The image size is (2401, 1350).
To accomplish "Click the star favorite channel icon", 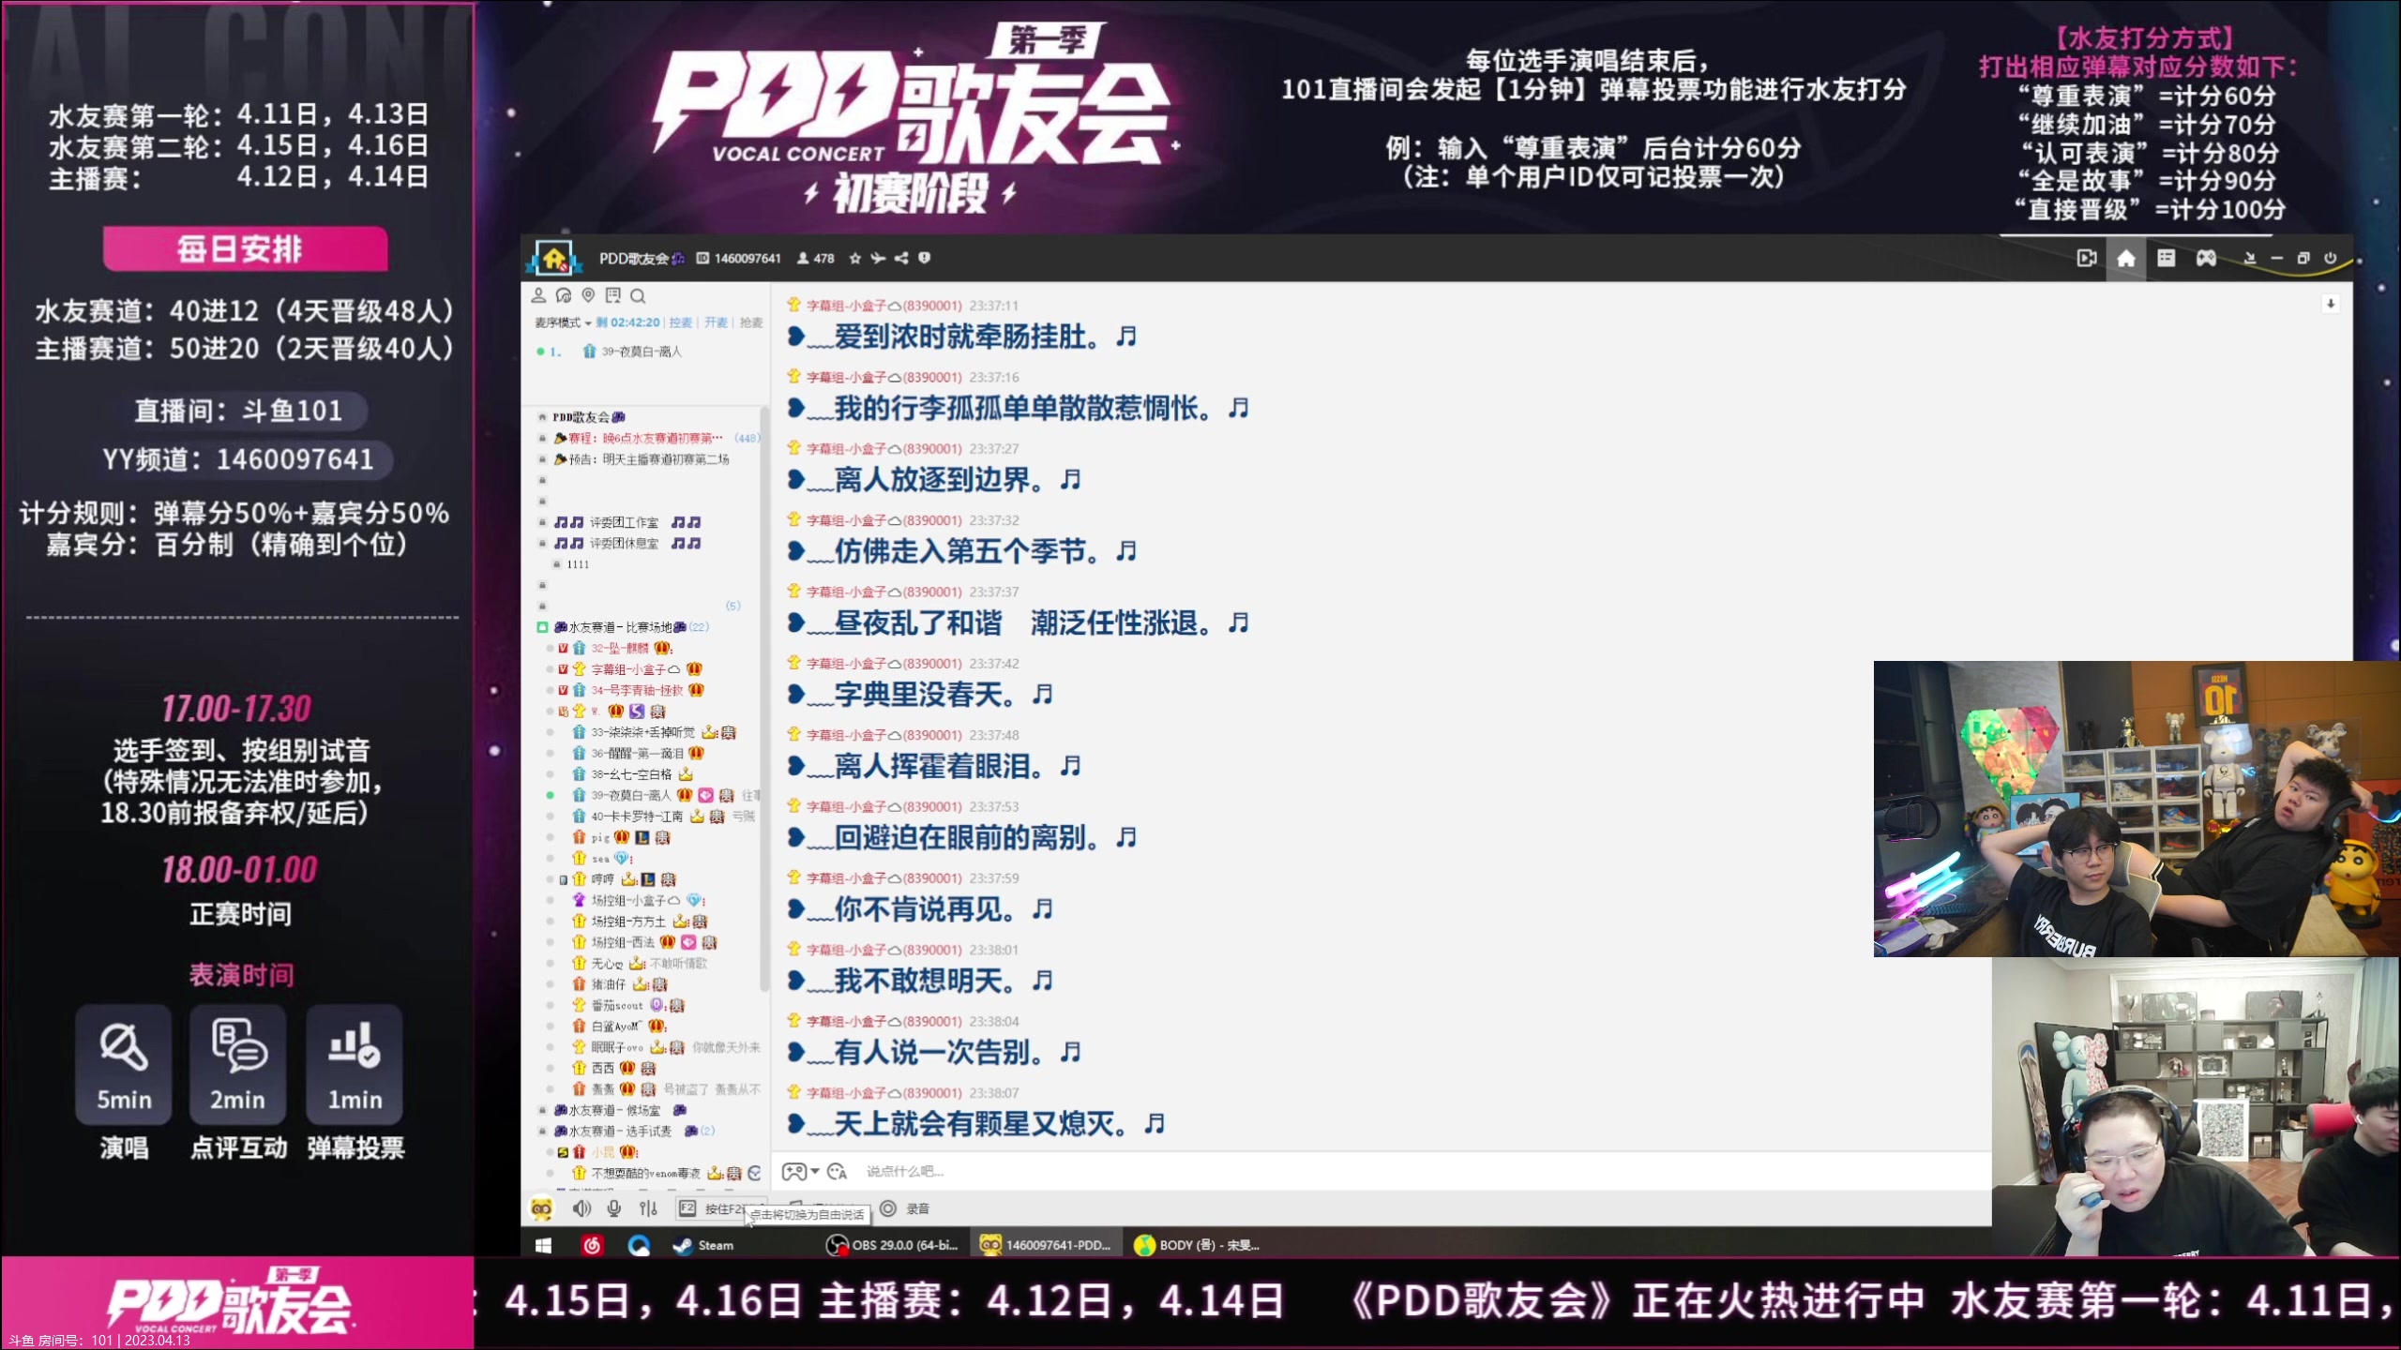I will pyautogui.click(x=854, y=259).
